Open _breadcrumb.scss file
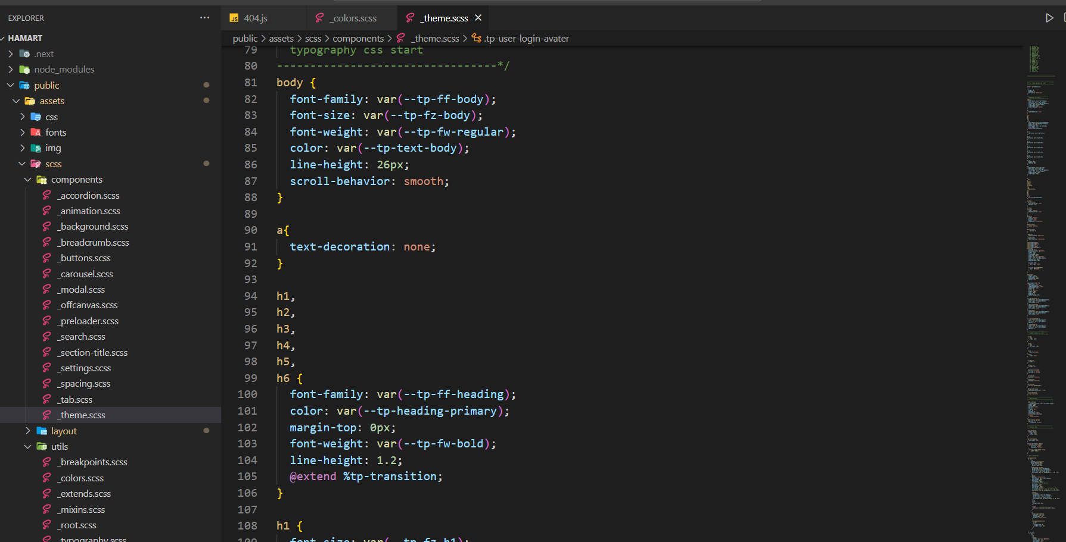The height and width of the screenshot is (542, 1066). click(x=93, y=242)
